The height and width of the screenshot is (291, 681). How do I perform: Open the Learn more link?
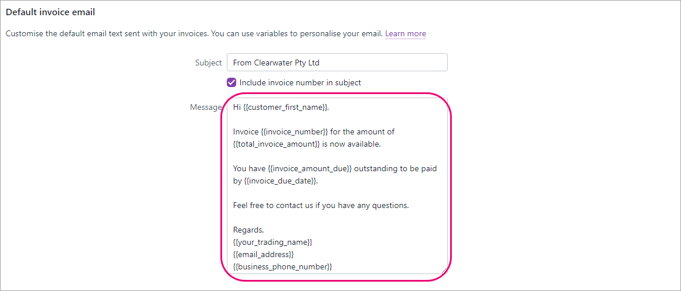point(405,33)
